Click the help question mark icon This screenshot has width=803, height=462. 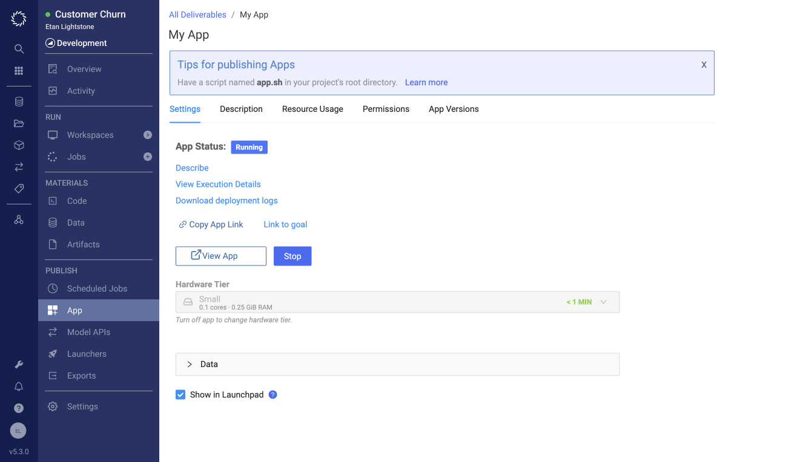pyautogui.click(x=18, y=408)
